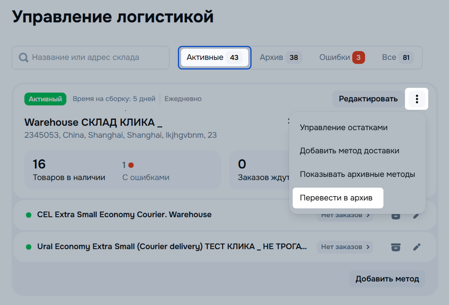Click the Добавить метод button
The image size is (449, 305).
(x=387, y=279)
